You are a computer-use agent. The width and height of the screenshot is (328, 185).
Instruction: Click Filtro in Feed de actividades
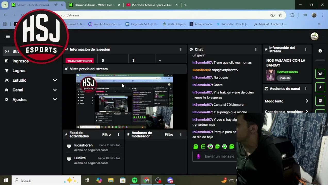coord(106,134)
